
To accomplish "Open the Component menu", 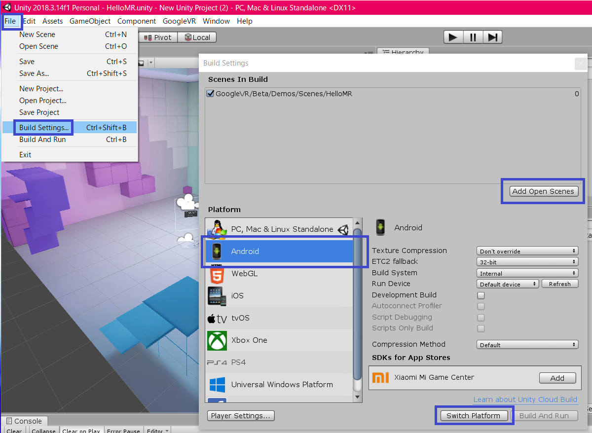I will point(137,21).
